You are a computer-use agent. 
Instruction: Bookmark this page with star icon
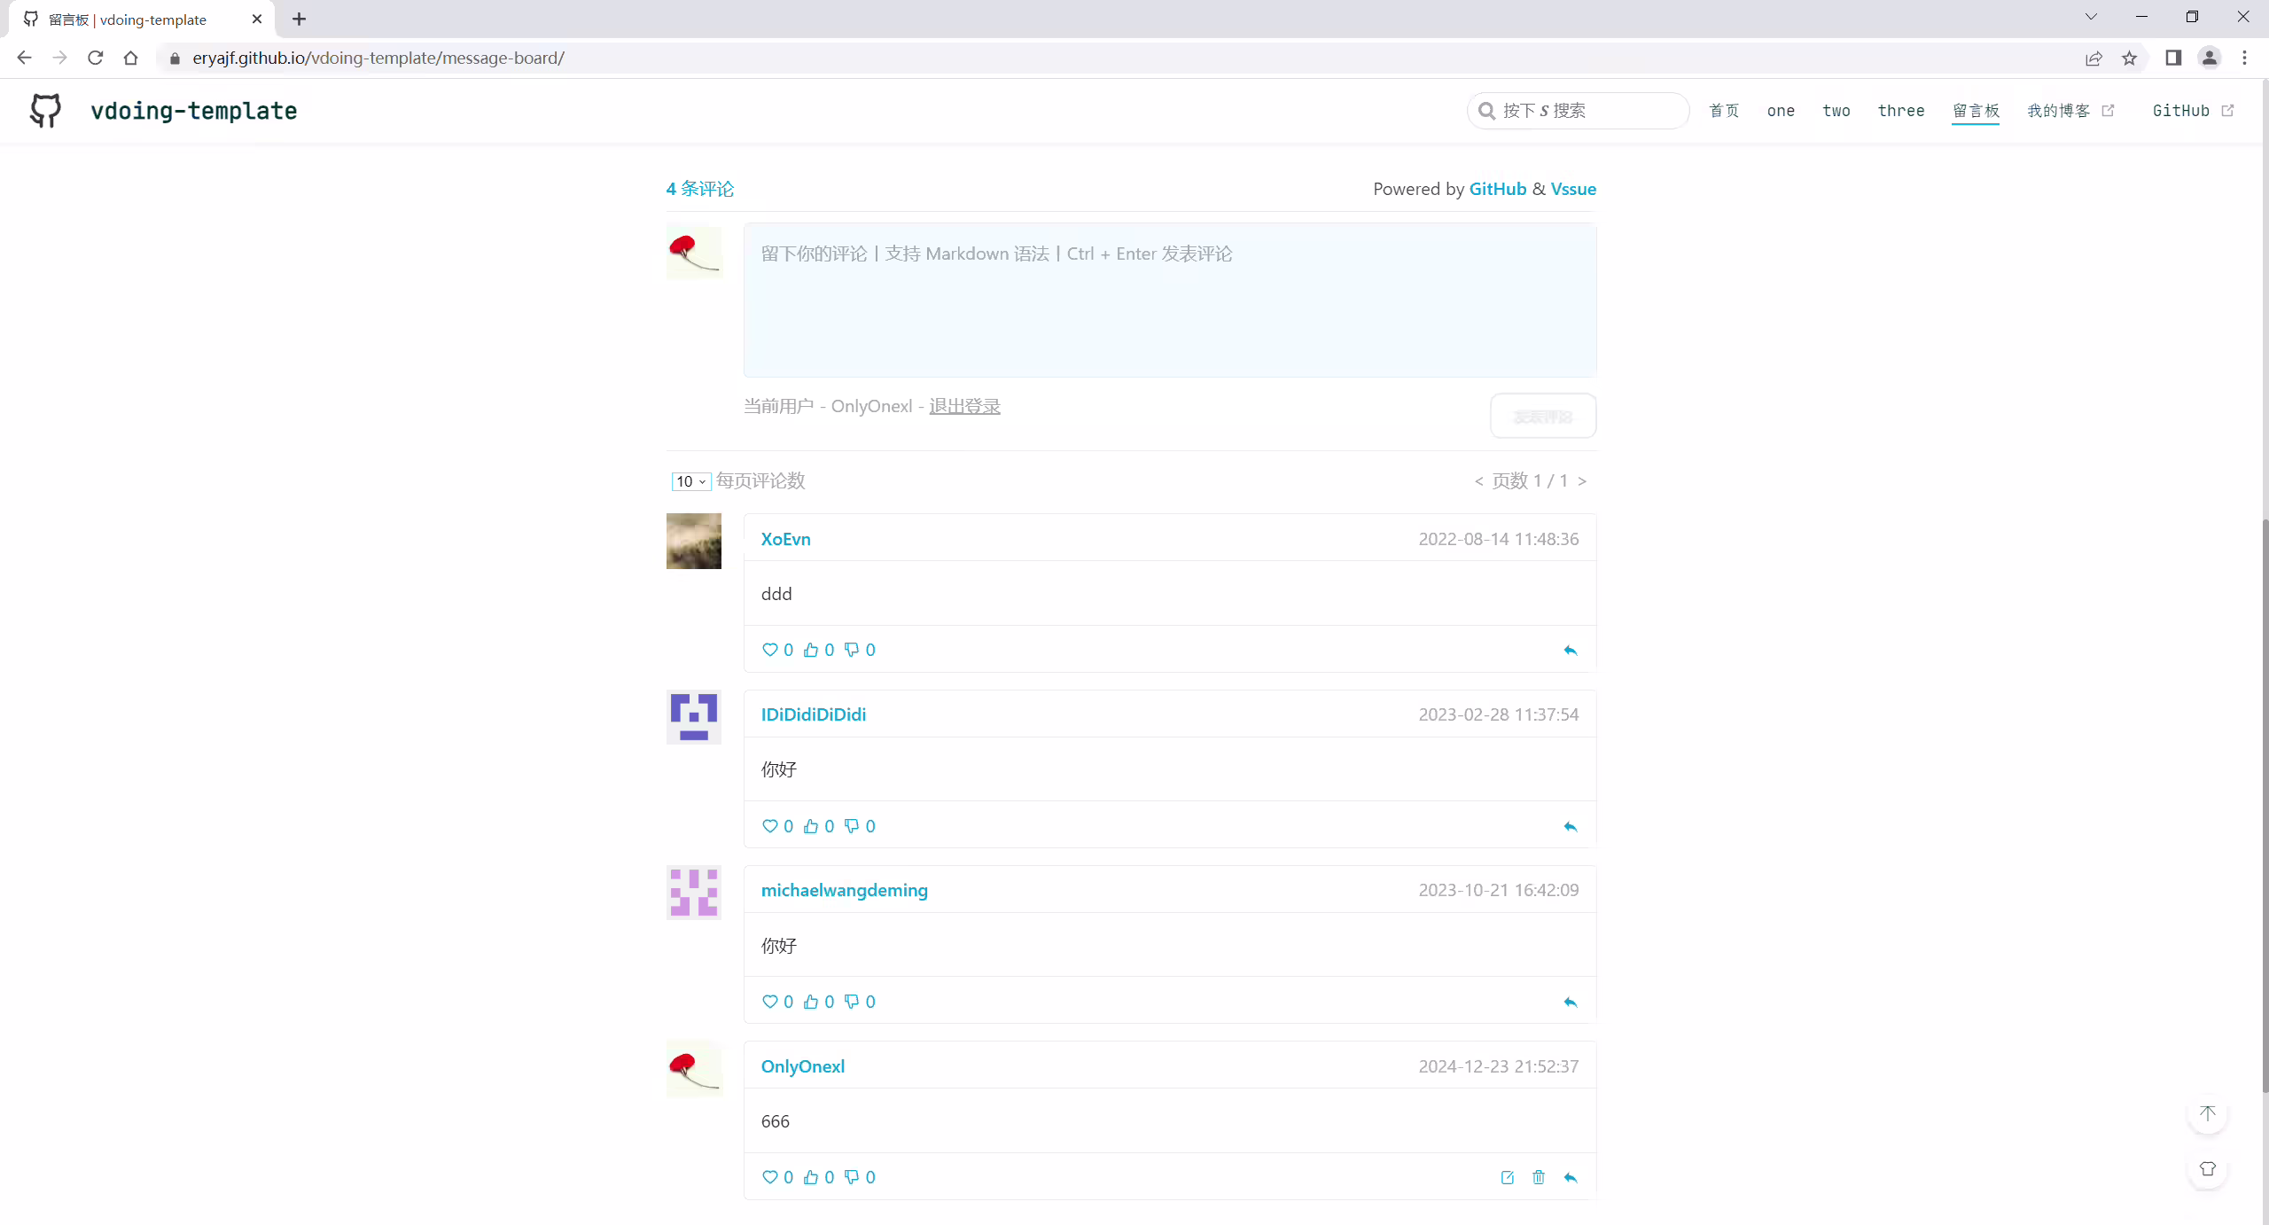pos(2129,59)
